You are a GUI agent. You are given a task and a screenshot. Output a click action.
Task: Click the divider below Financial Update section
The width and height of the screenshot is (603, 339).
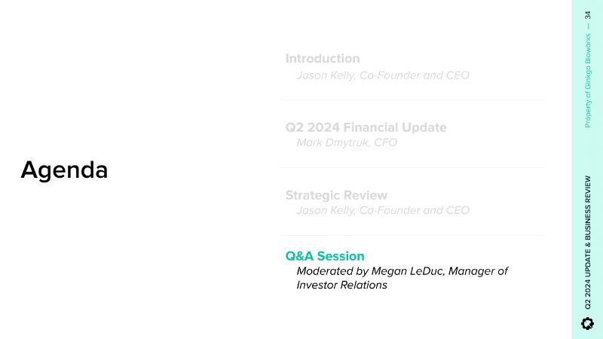pyautogui.click(x=412, y=167)
